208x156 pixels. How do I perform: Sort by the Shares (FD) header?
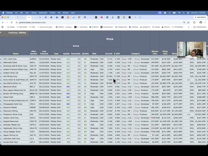pyautogui.click(x=155, y=52)
